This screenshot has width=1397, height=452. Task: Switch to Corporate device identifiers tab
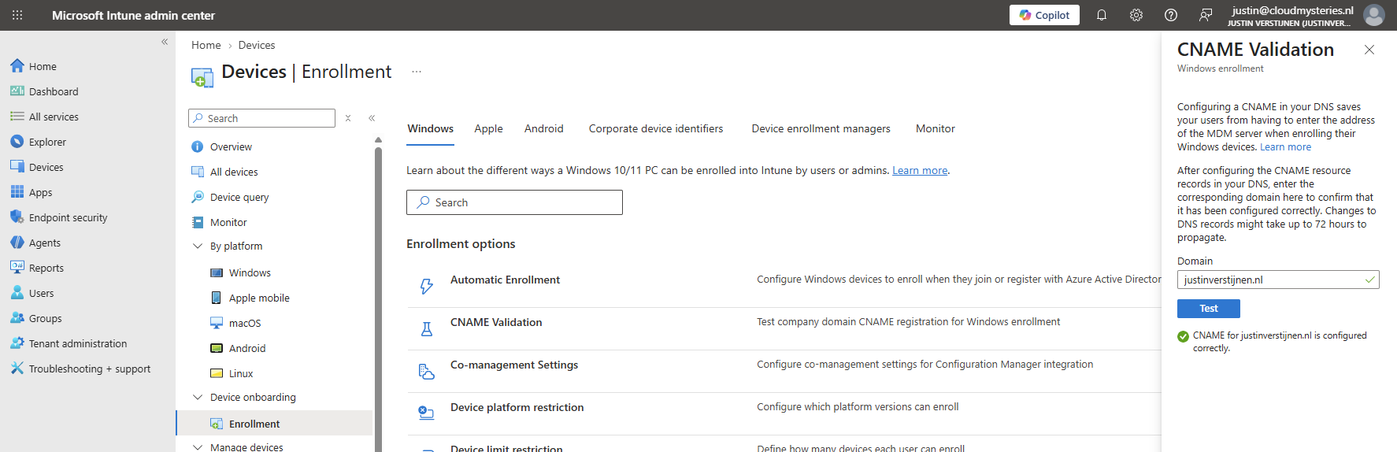656,128
